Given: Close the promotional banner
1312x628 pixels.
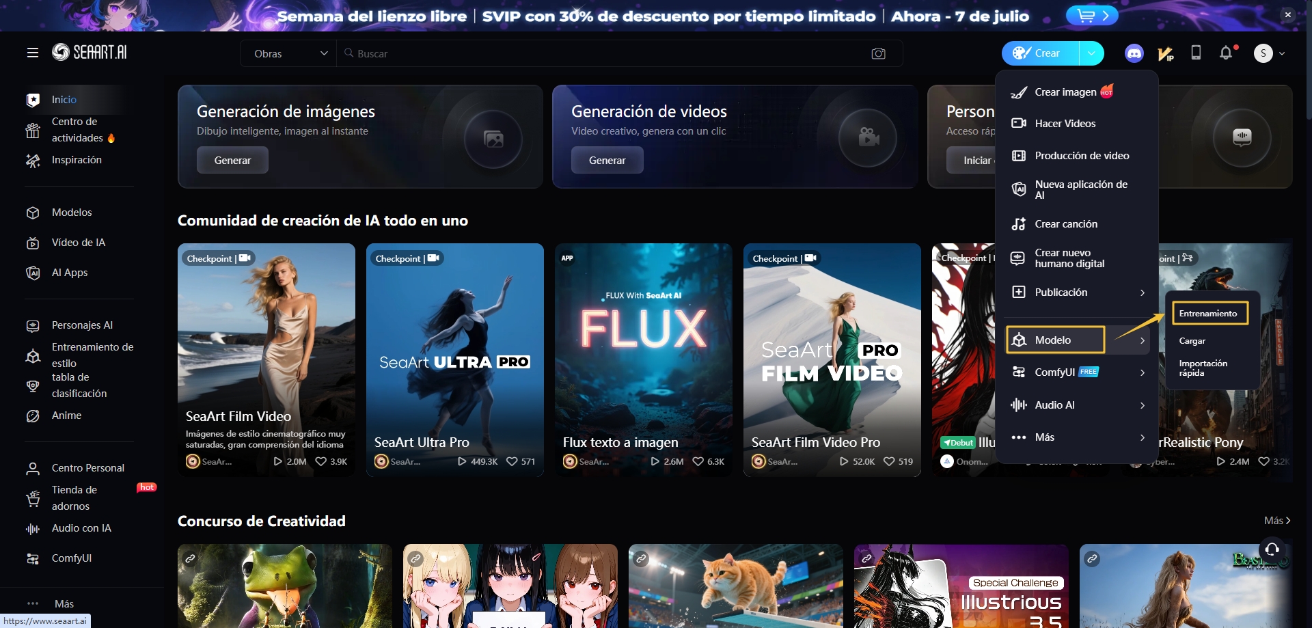Looking at the screenshot, I should tap(1287, 14).
